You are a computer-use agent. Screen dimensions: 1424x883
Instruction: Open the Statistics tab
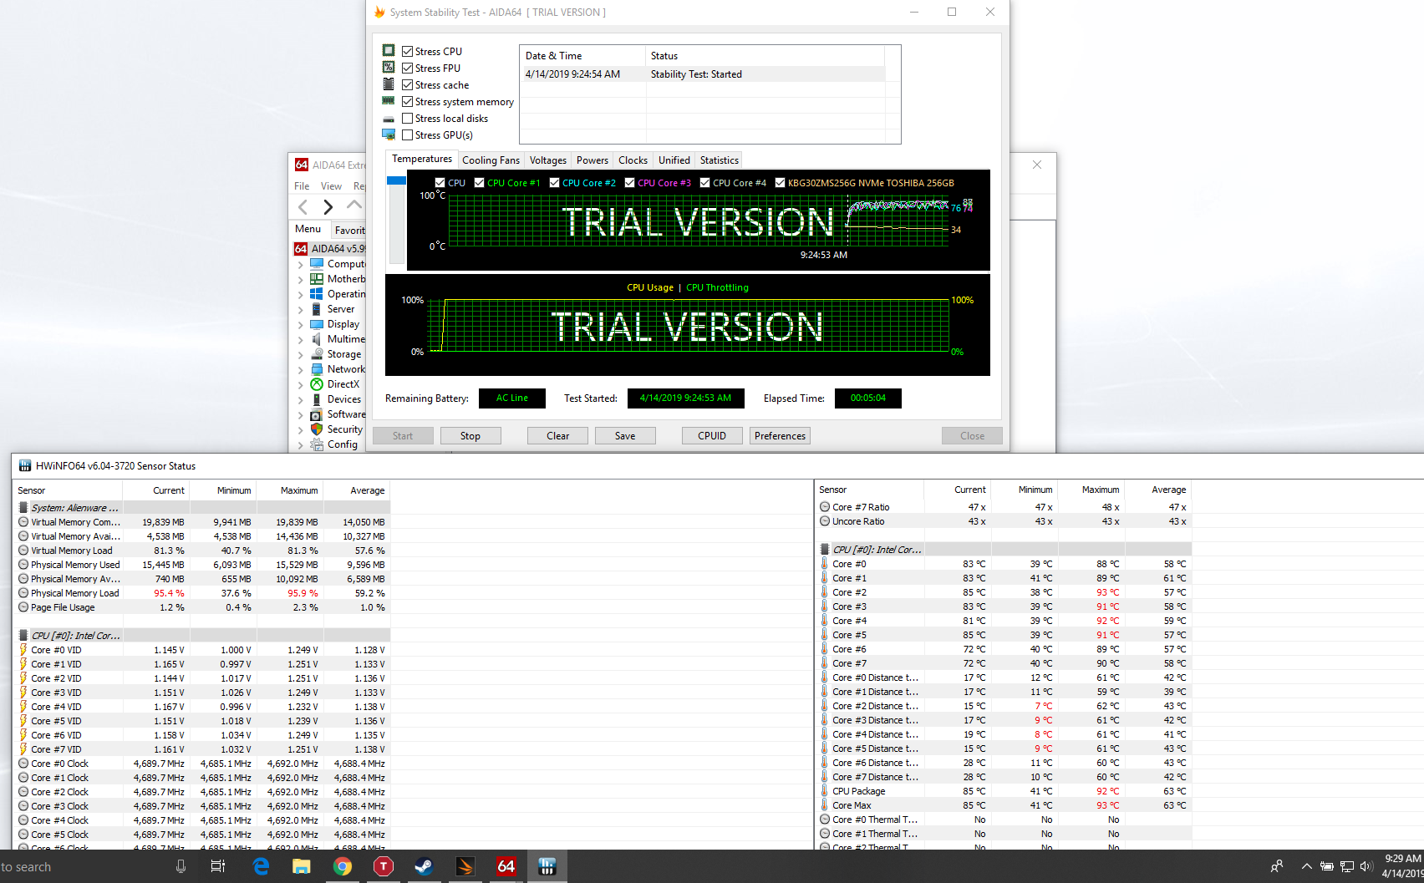point(719,160)
